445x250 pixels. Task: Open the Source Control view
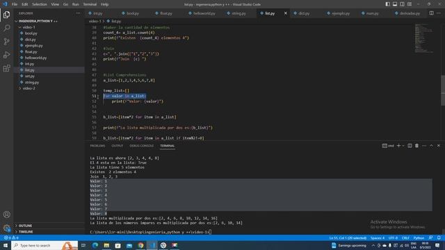pyautogui.click(x=6, y=42)
